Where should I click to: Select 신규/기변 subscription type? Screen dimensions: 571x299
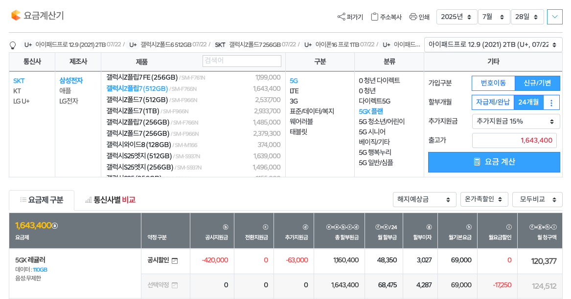click(x=537, y=83)
